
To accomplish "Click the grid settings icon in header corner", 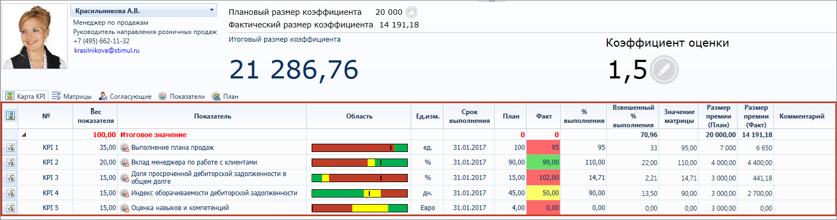I will (10, 116).
